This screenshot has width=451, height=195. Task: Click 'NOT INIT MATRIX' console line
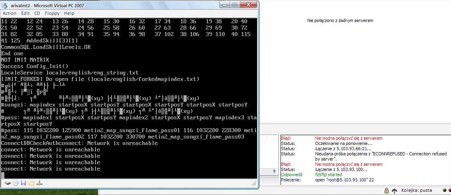coord(25,60)
